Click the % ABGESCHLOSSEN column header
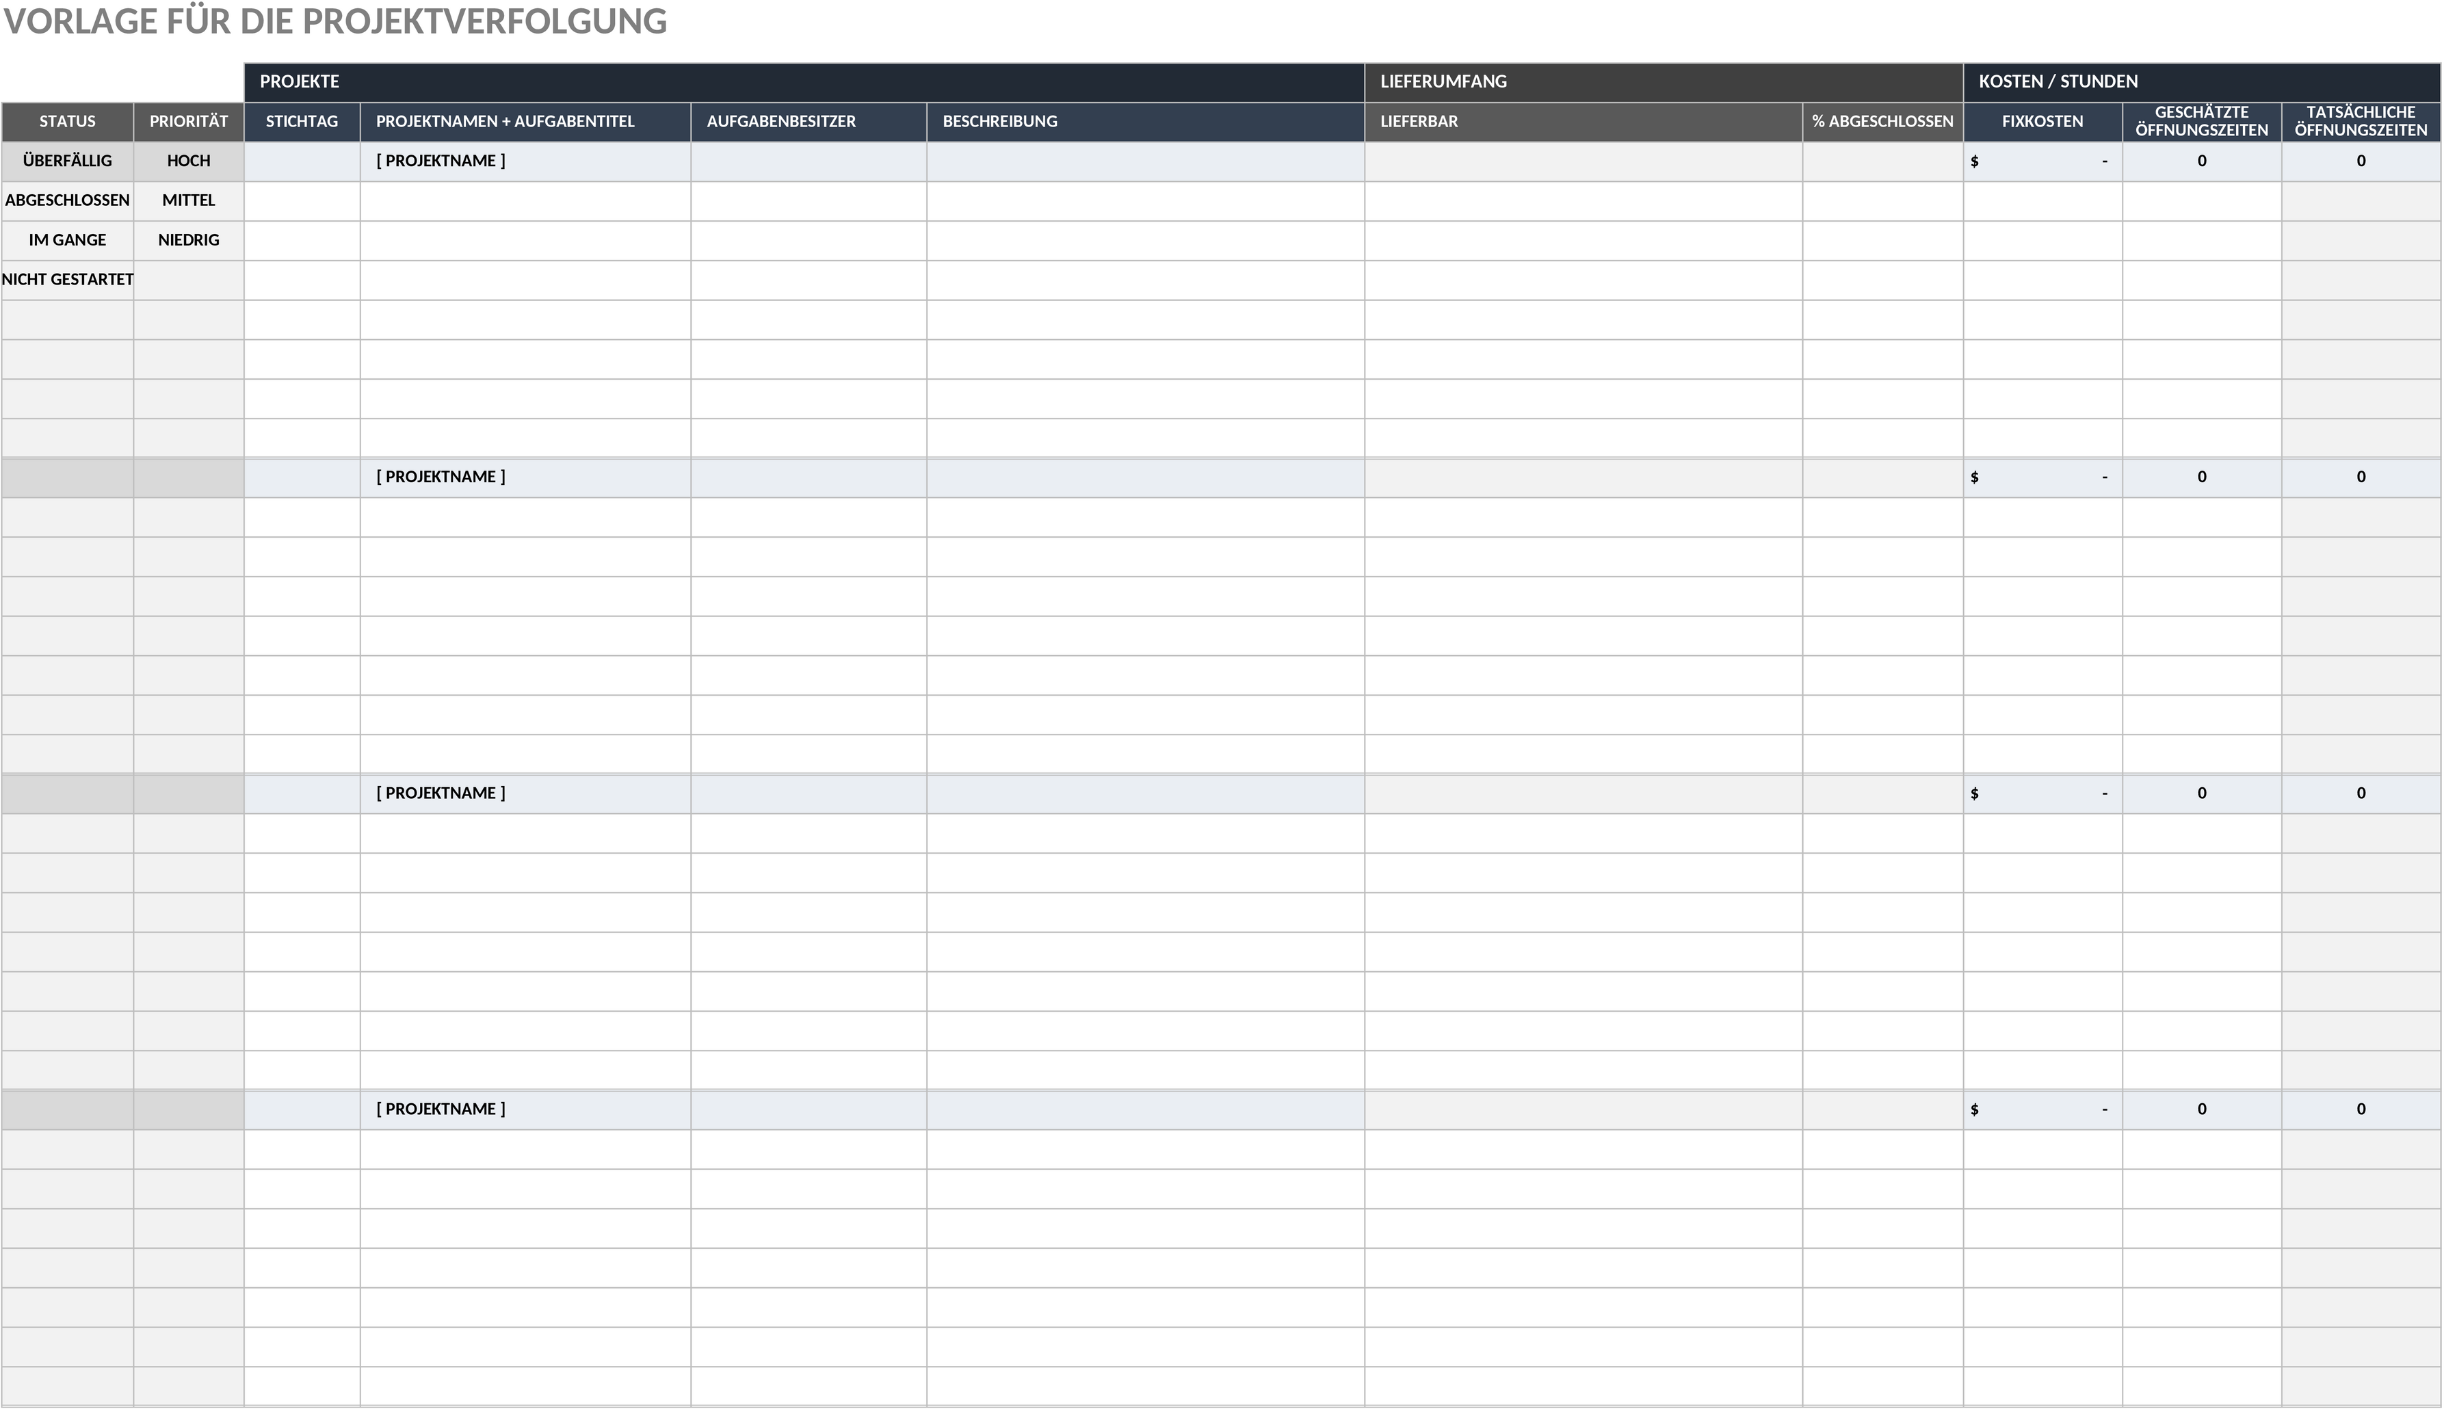 pyautogui.click(x=1883, y=122)
